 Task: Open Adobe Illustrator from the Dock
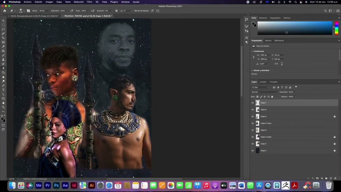tap(92, 185)
